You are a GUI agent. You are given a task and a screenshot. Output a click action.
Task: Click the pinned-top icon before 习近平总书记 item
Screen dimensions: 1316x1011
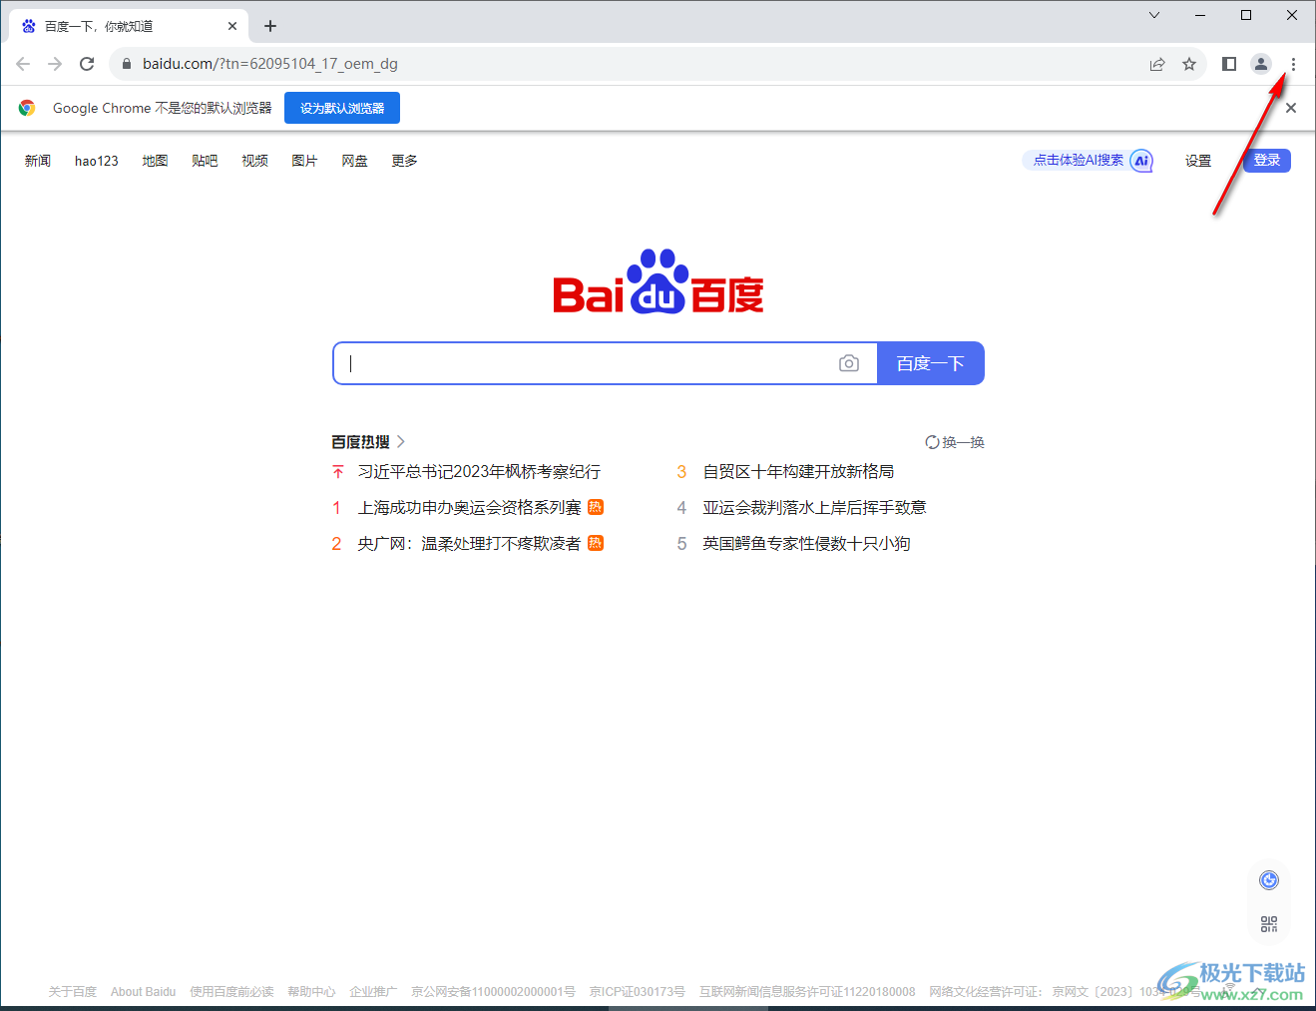[338, 472]
